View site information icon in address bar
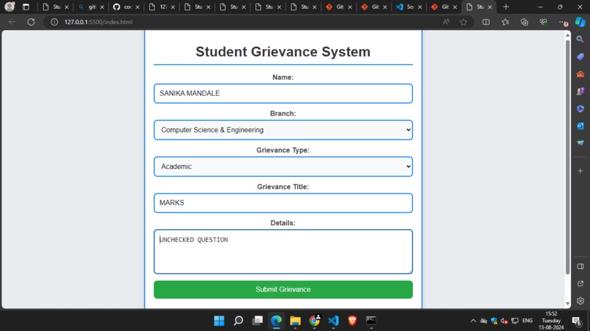This screenshot has width=590, height=331. [54, 22]
